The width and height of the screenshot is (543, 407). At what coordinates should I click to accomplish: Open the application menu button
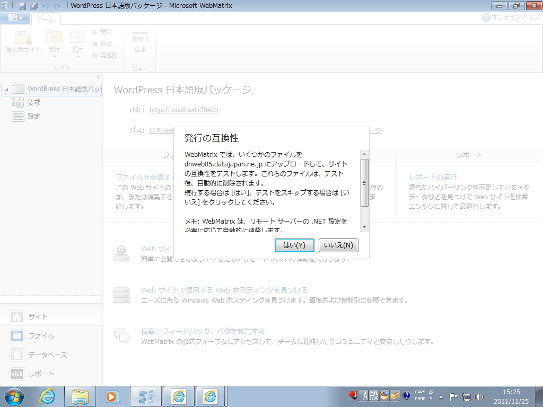click(x=15, y=17)
